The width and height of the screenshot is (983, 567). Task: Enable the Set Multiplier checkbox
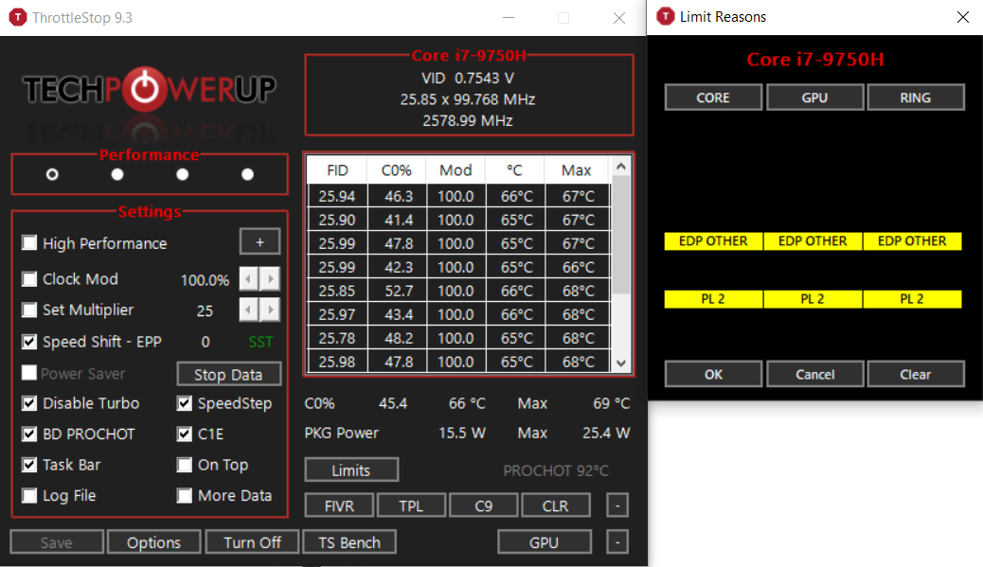tap(29, 310)
